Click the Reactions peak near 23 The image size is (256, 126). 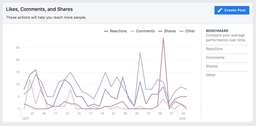(x=122, y=77)
